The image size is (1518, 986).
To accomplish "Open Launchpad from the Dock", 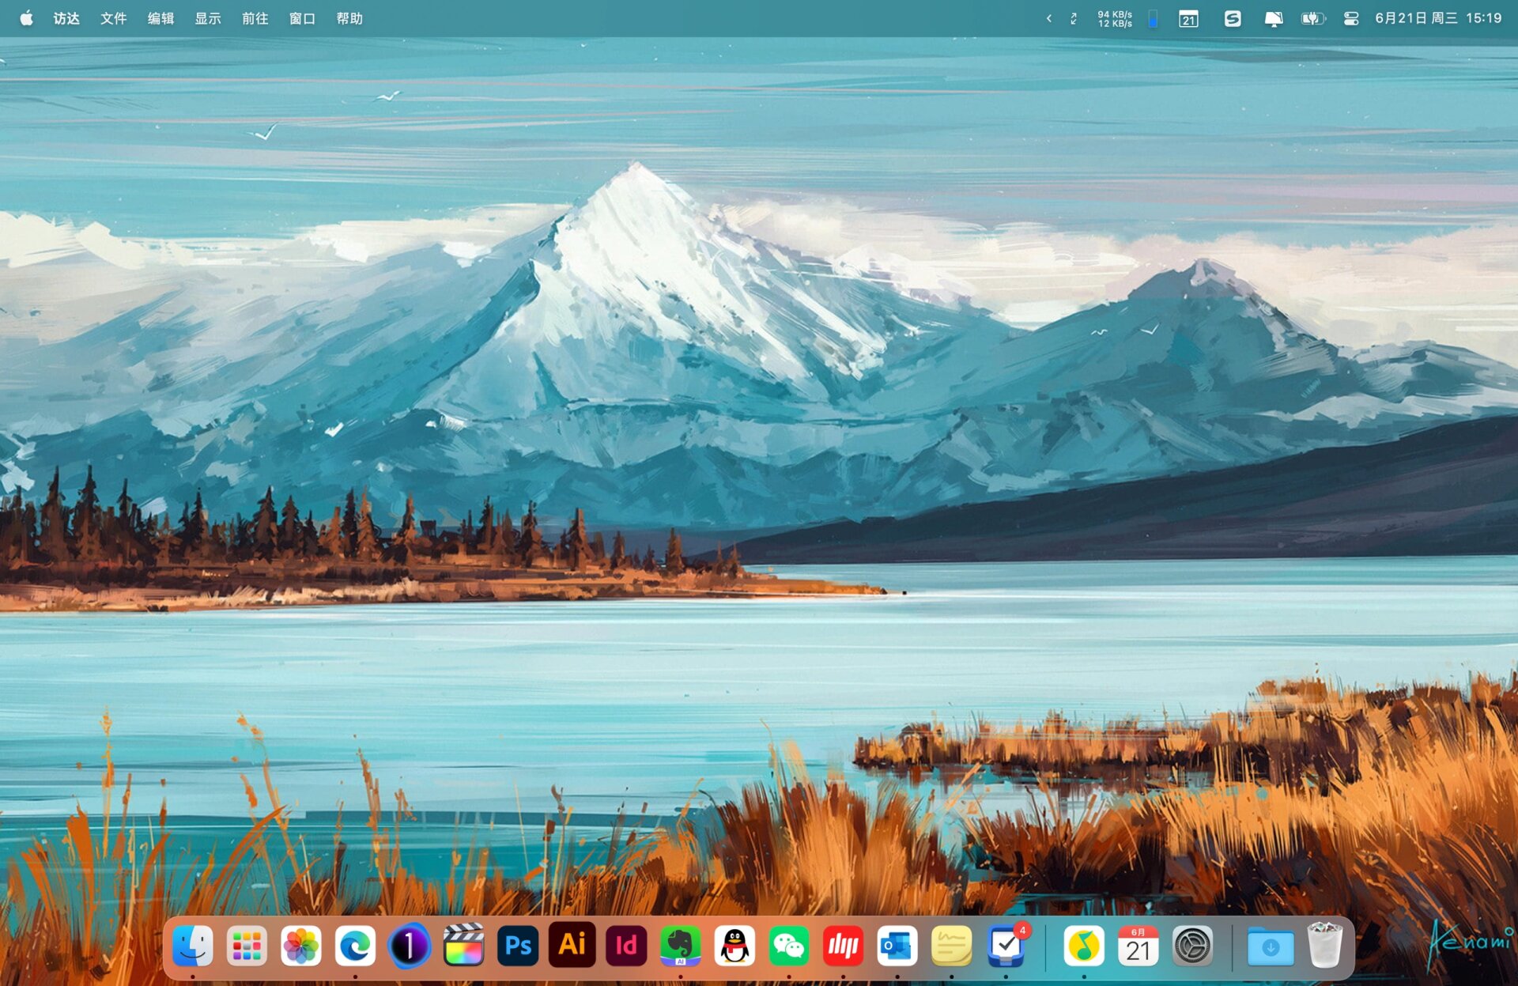I will point(246,945).
